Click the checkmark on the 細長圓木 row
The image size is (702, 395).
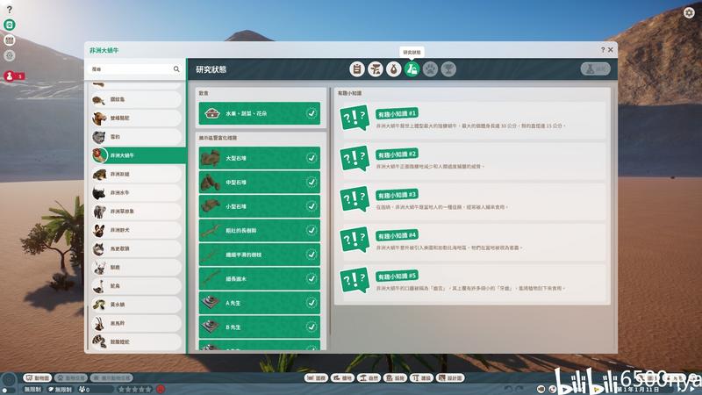pos(312,279)
